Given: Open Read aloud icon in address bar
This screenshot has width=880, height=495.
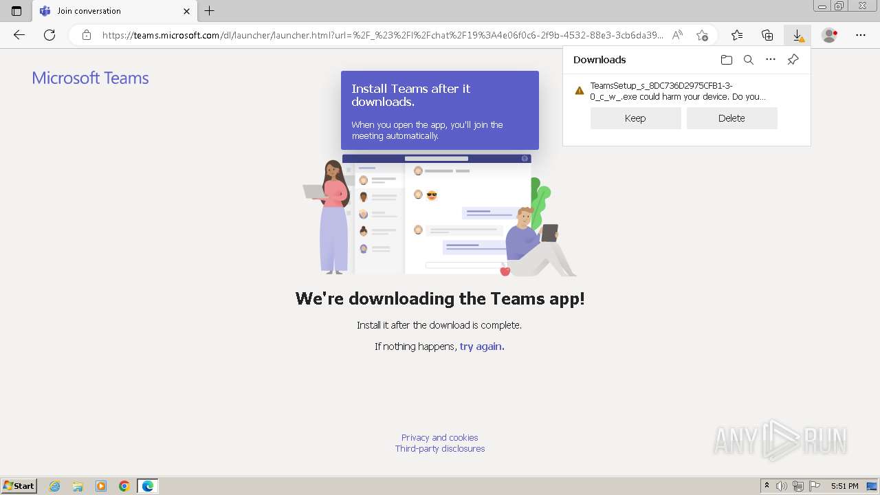Looking at the screenshot, I should pos(677,35).
